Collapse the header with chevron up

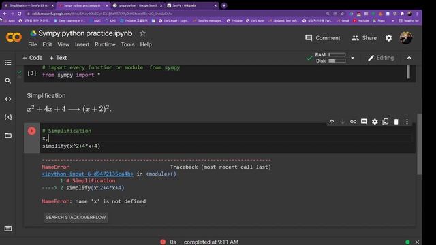pyautogui.click(x=409, y=58)
